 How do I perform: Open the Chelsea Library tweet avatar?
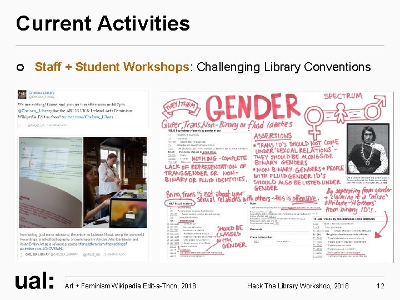click(x=22, y=94)
